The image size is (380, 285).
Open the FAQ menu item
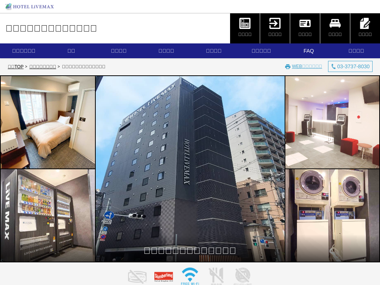309,51
